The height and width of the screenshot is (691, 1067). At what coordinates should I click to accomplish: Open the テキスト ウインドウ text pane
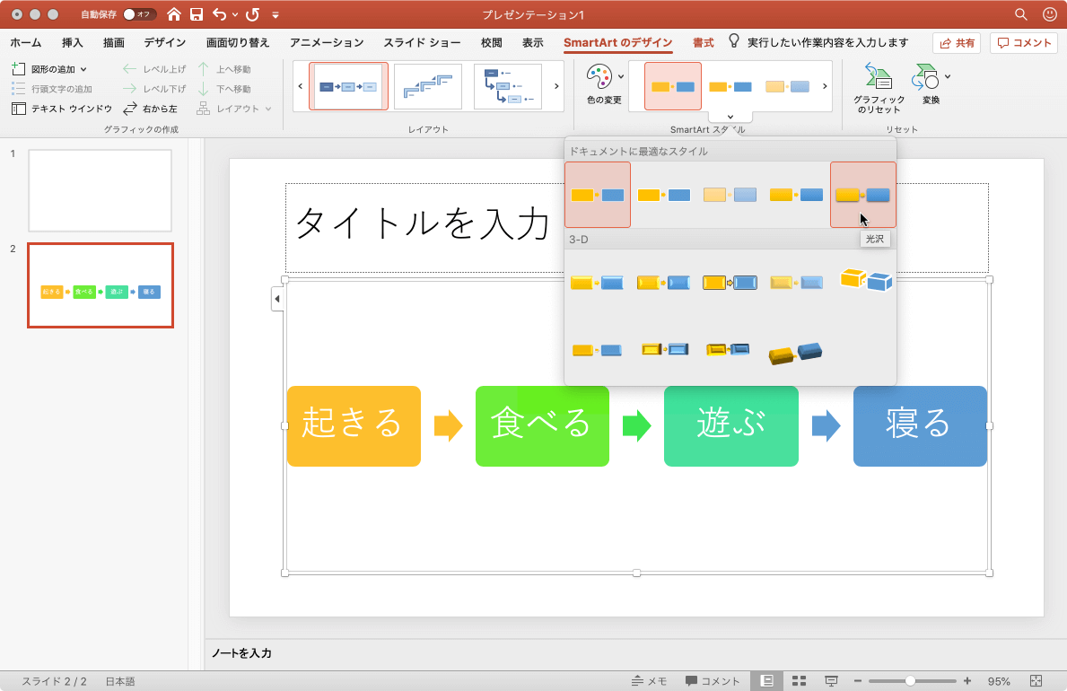pos(62,109)
